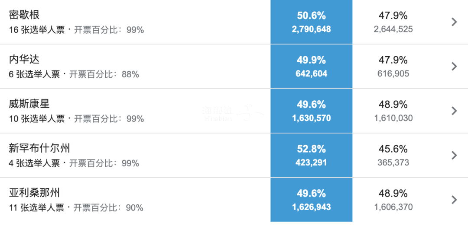The height and width of the screenshot is (226, 468).
Task: Expand the 内华达 row chevron
Action: click(x=454, y=66)
